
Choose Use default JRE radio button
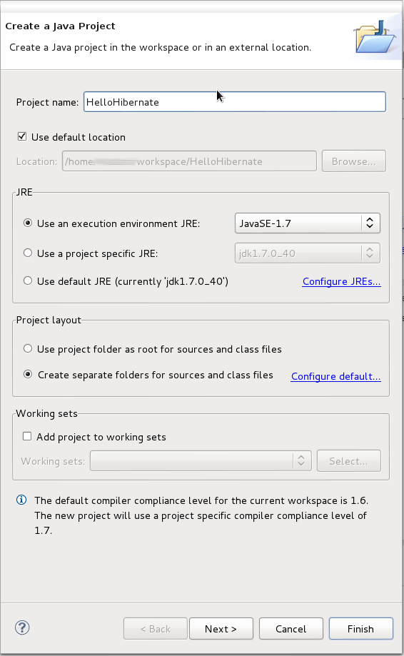click(x=28, y=281)
